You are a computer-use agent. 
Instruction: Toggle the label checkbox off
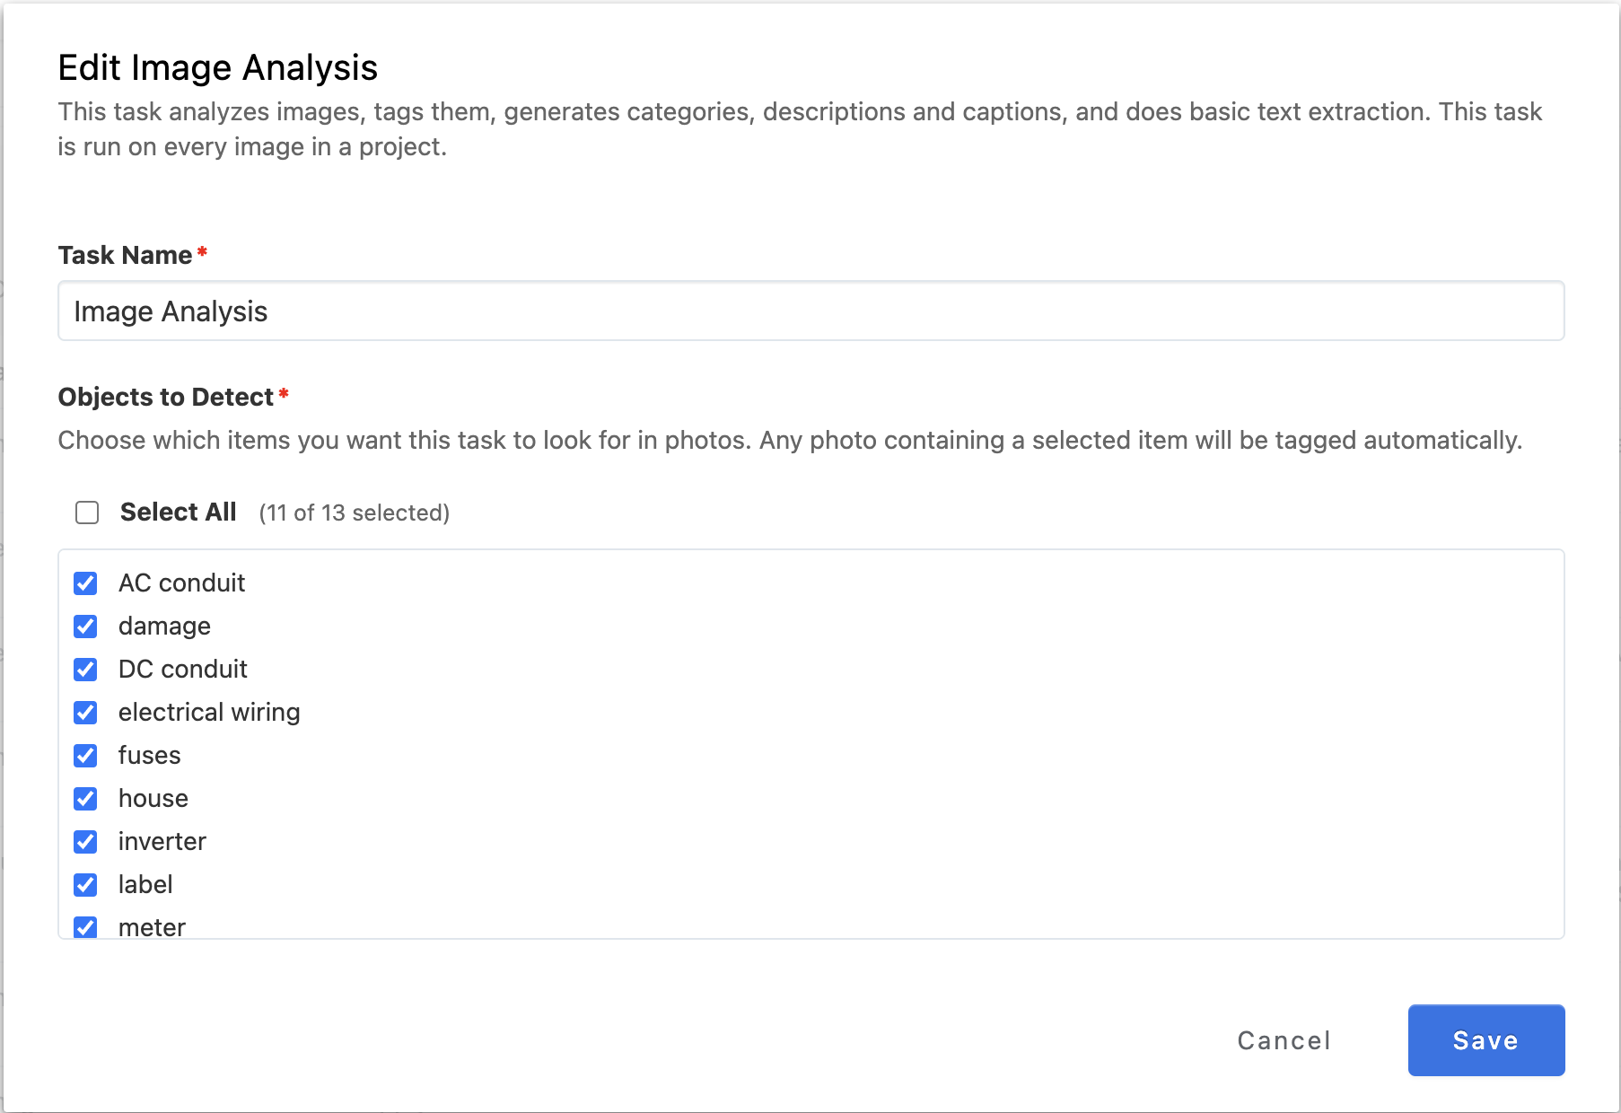coord(86,885)
